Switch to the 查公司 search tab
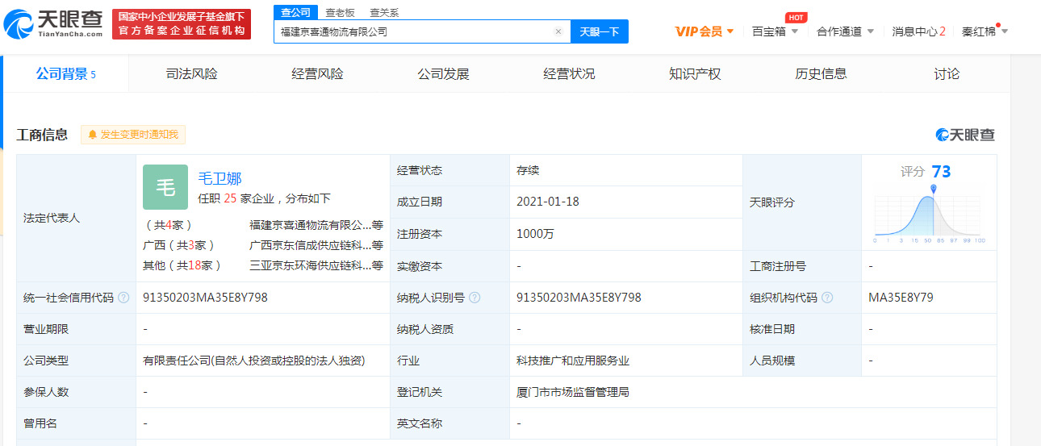This screenshot has width=1041, height=446. coord(295,12)
